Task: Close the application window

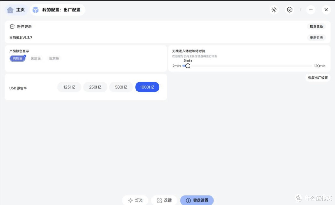Action: coord(326,10)
